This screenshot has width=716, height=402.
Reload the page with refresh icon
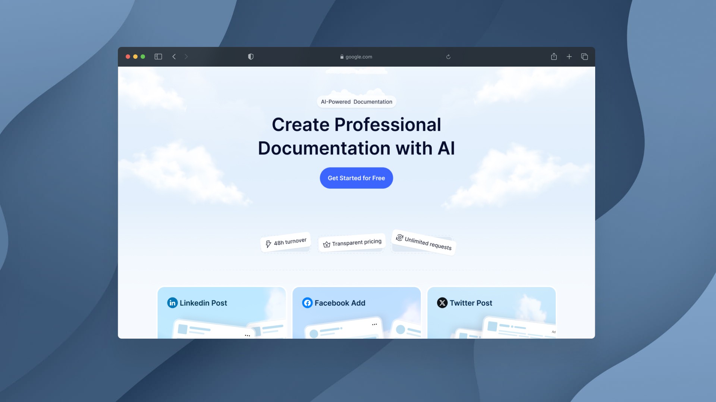pyautogui.click(x=448, y=57)
